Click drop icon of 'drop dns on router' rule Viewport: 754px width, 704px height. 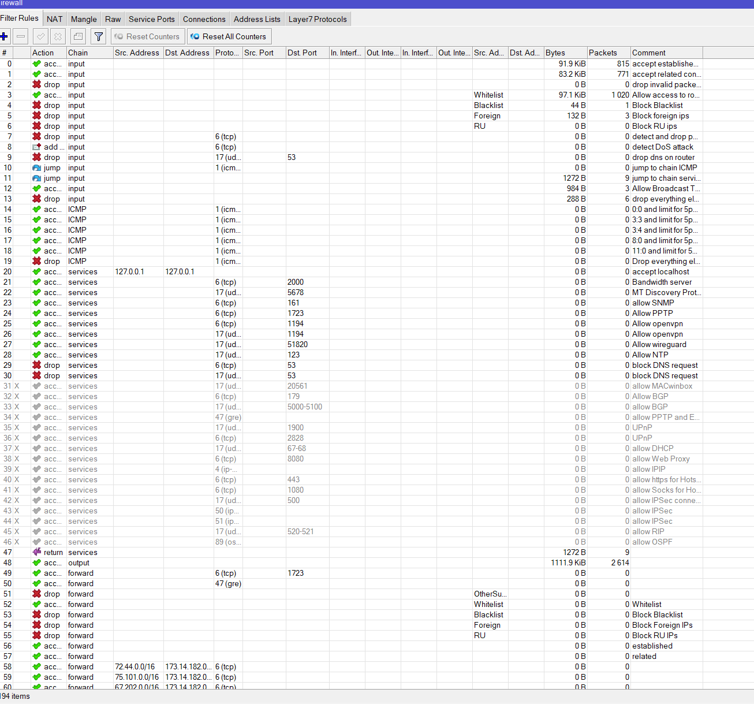(x=37, y=157)
